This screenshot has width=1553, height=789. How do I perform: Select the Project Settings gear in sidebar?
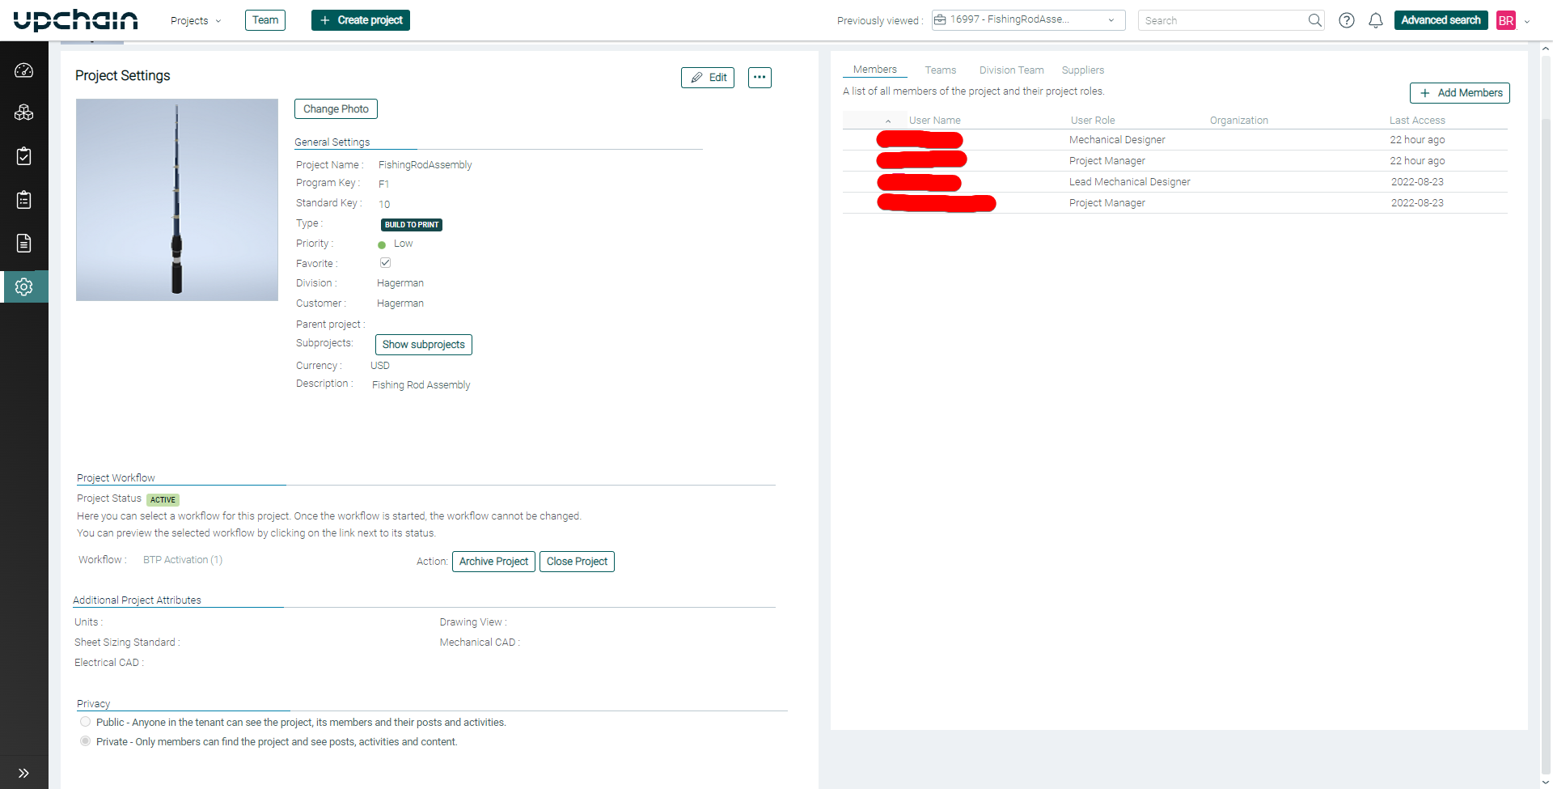tap(24, 286)
